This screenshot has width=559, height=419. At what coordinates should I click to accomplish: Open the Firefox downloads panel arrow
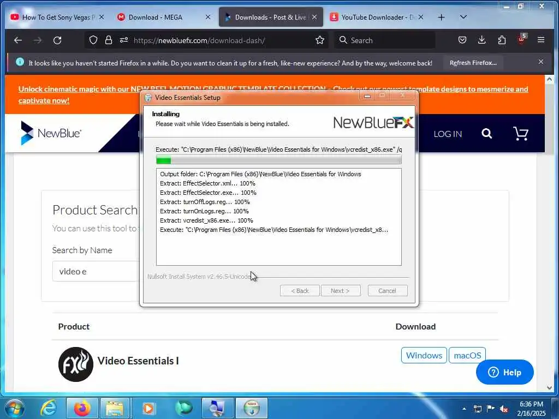[x=481, y=40]
